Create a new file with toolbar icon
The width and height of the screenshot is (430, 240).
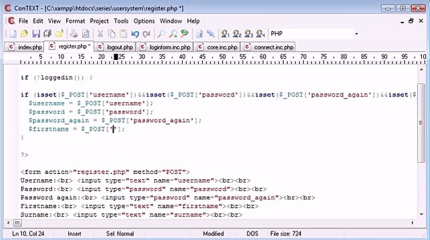(13, 34)
